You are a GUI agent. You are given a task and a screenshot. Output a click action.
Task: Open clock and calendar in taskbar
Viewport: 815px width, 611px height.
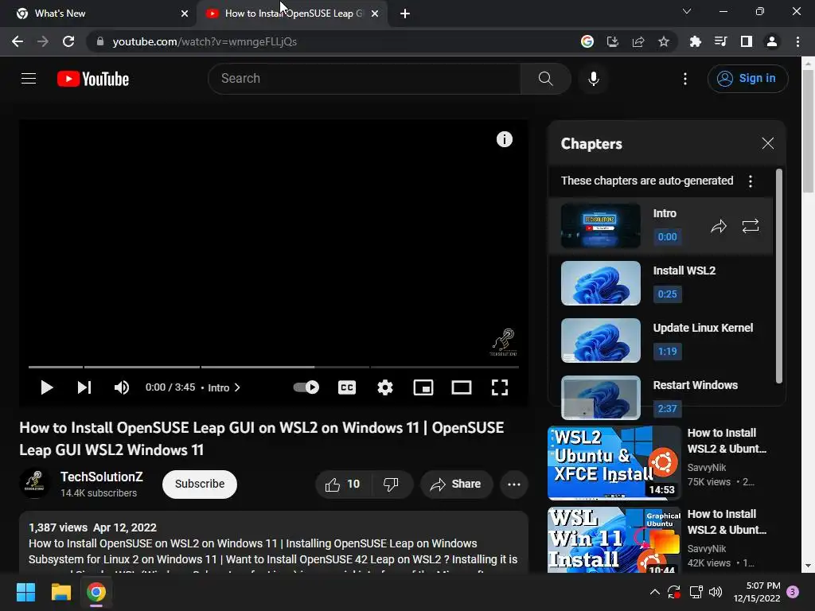(757, 592)
